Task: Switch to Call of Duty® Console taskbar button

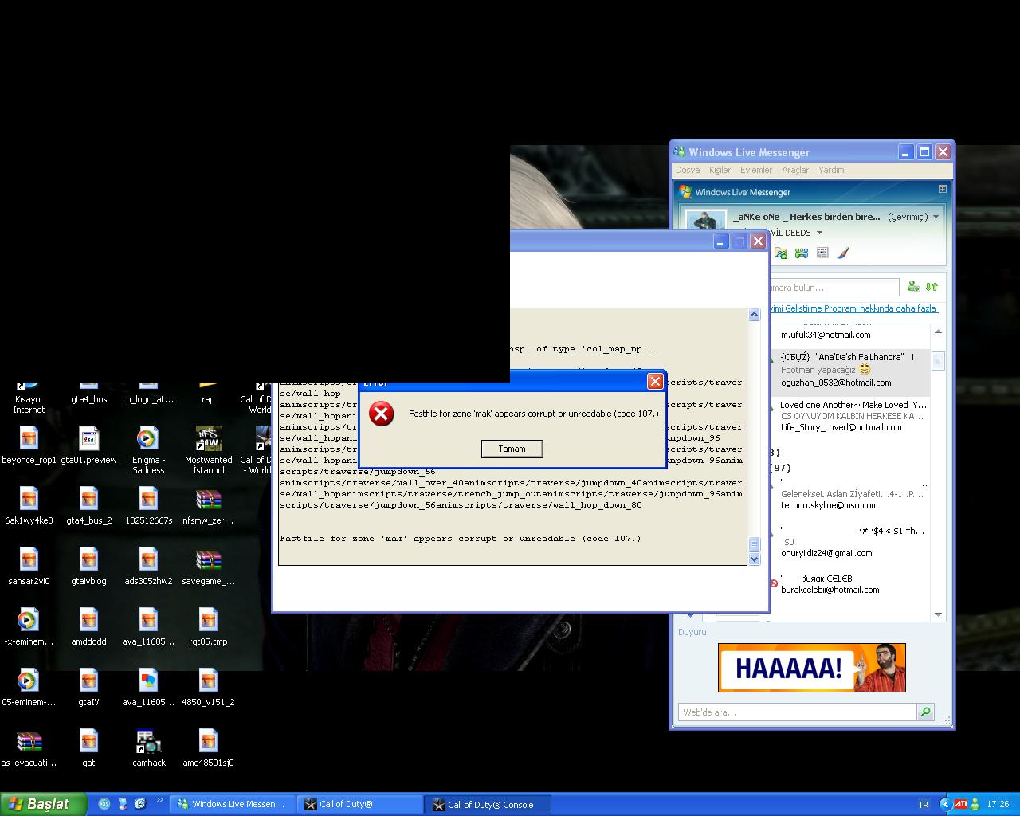Action: (489, 805)
